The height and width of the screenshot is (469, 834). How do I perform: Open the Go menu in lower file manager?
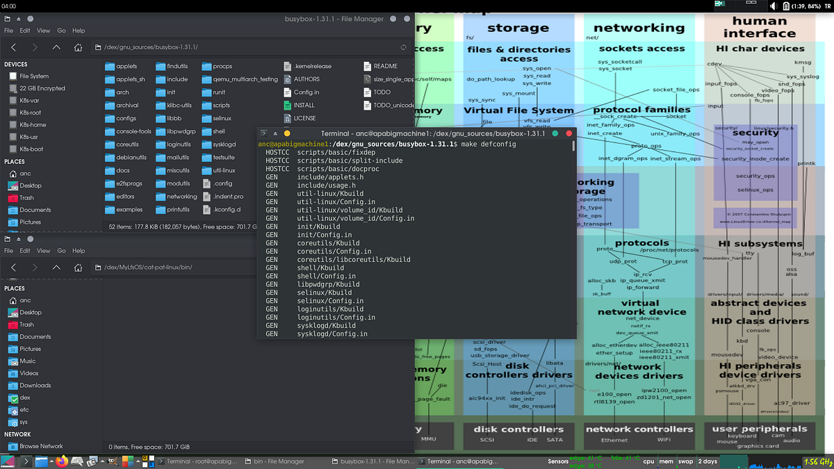pos(61,251)
